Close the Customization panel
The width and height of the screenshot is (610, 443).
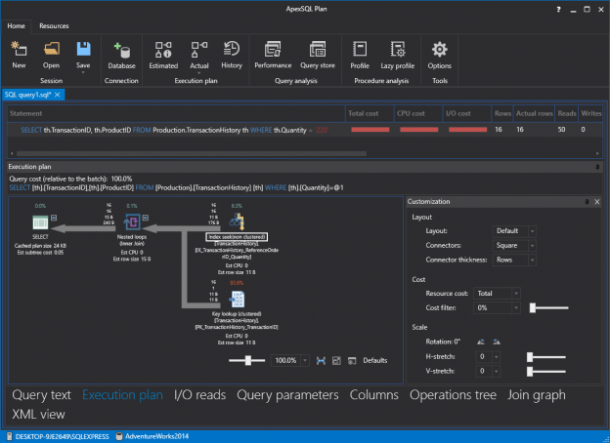point(597,202)
